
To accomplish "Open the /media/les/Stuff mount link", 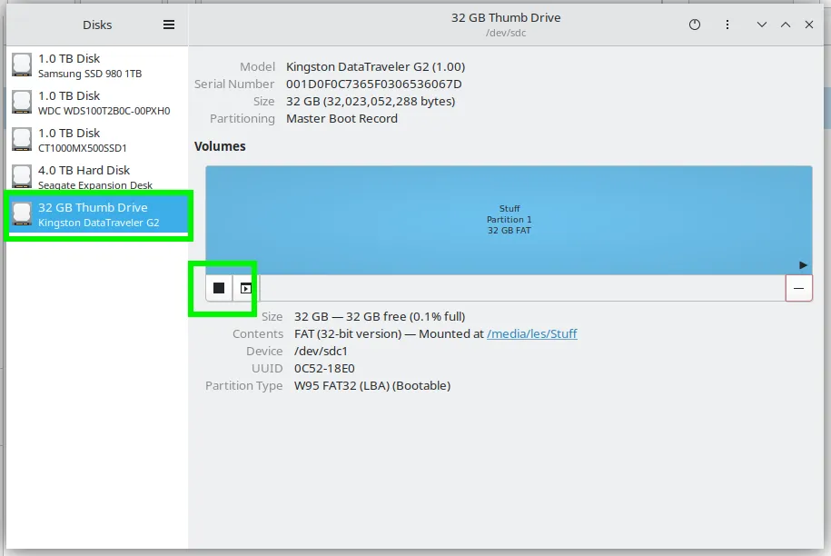I will pos(531,334).
